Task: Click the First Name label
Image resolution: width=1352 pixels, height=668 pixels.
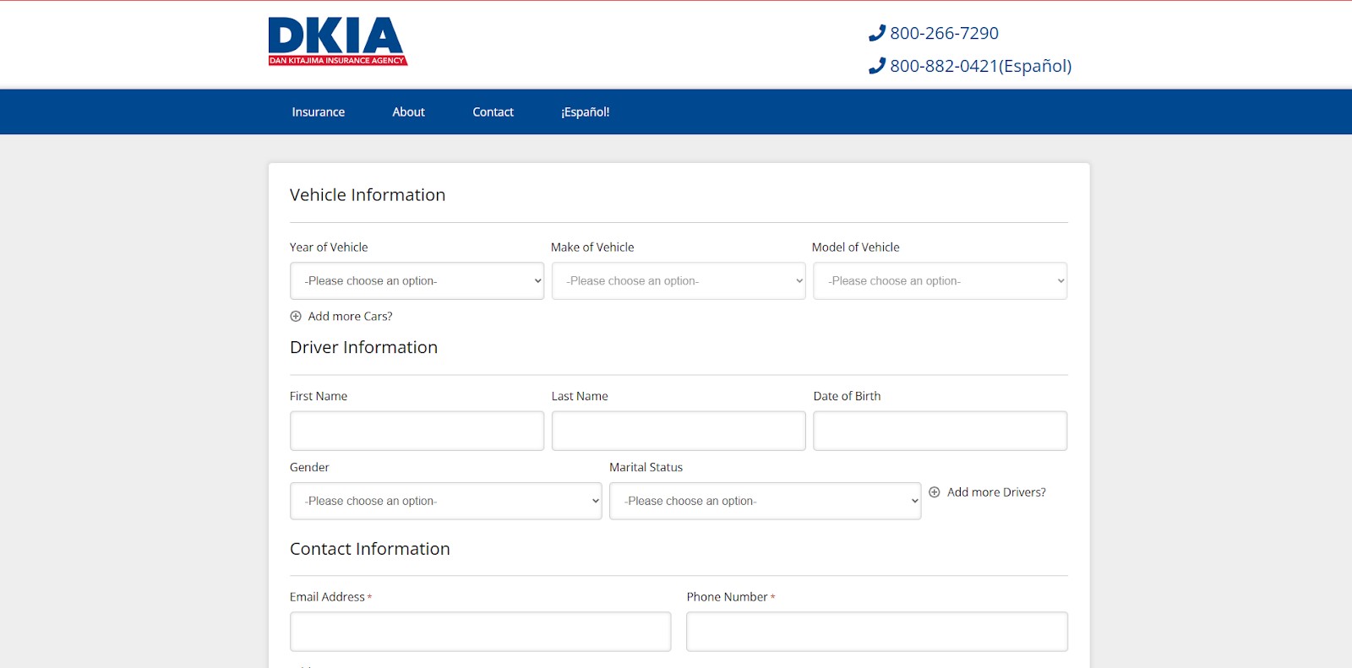Action: click(319, 396)
